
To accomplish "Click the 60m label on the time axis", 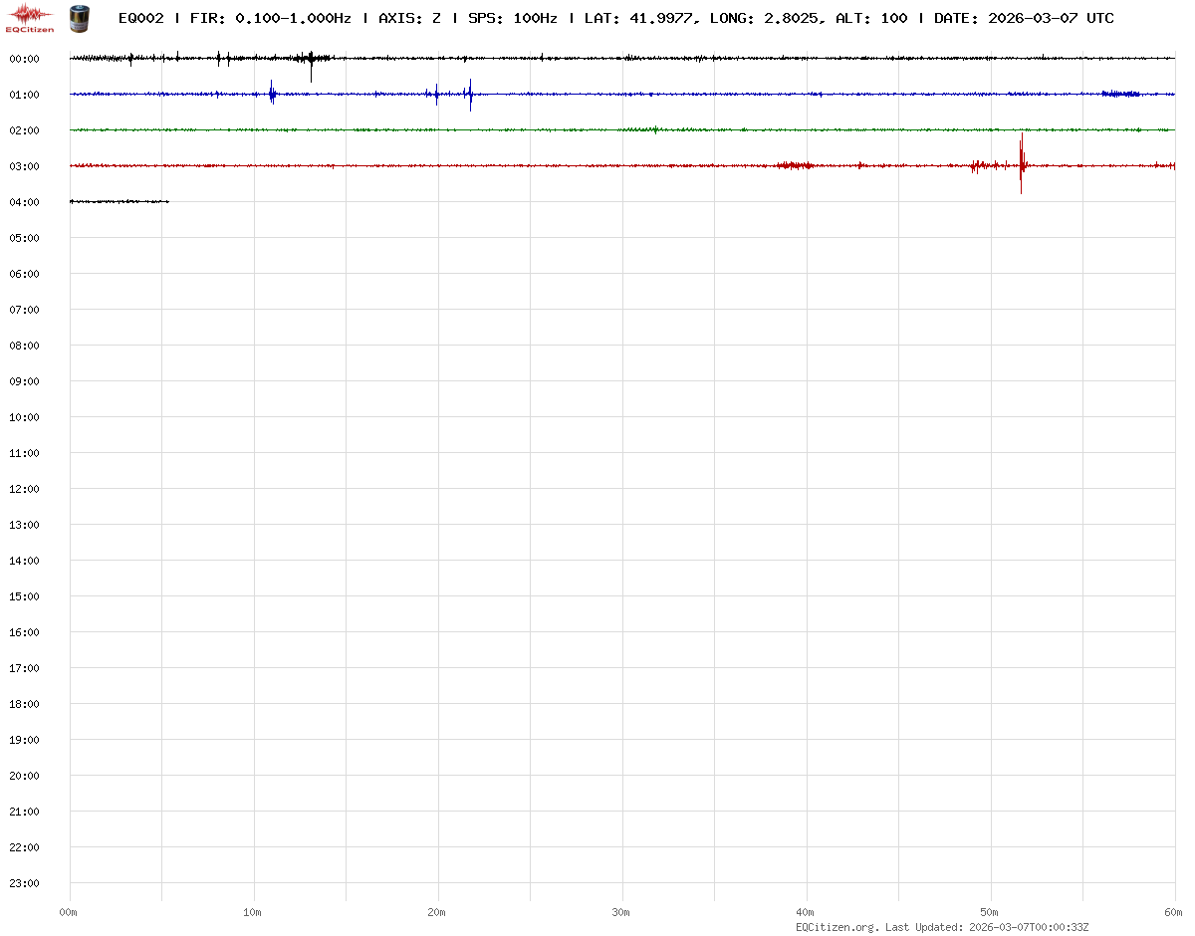I will [1174, 912].
